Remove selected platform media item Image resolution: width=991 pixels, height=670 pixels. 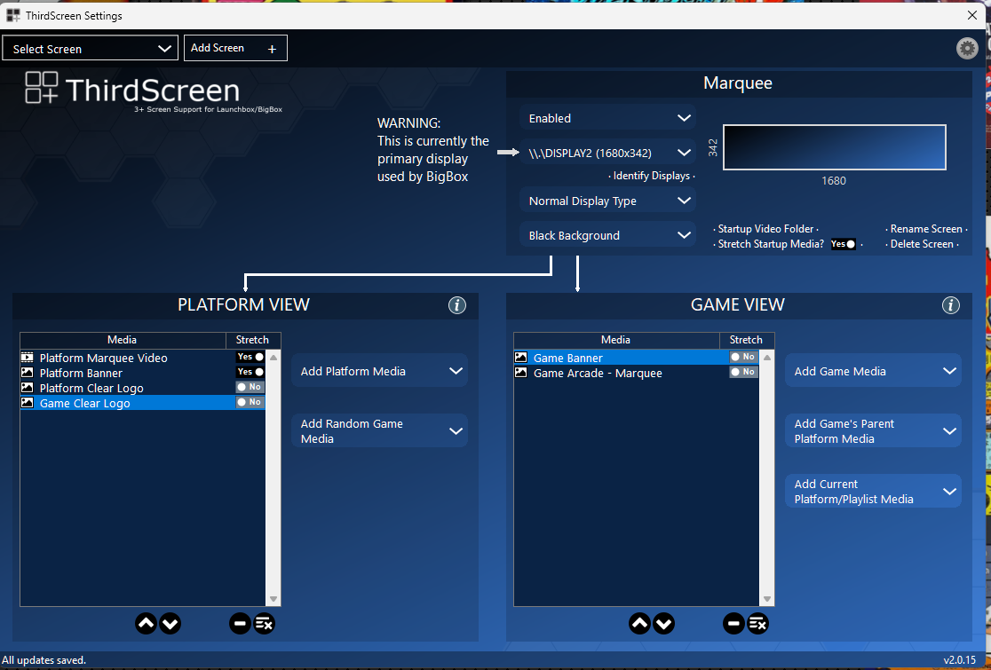point(240,624)
